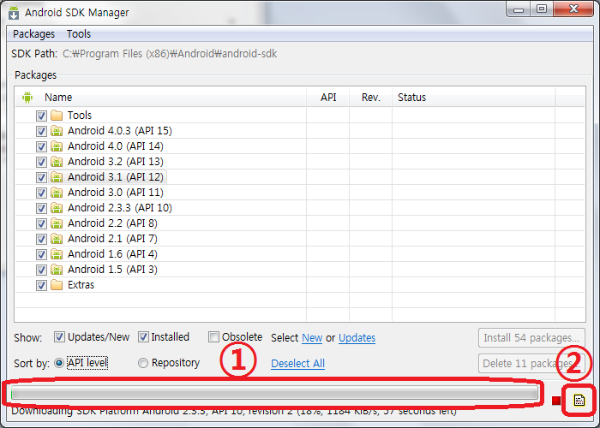Open the Packages menu
Image resolution: width=600 pixels, height=428 pixels.
point(33,34)
